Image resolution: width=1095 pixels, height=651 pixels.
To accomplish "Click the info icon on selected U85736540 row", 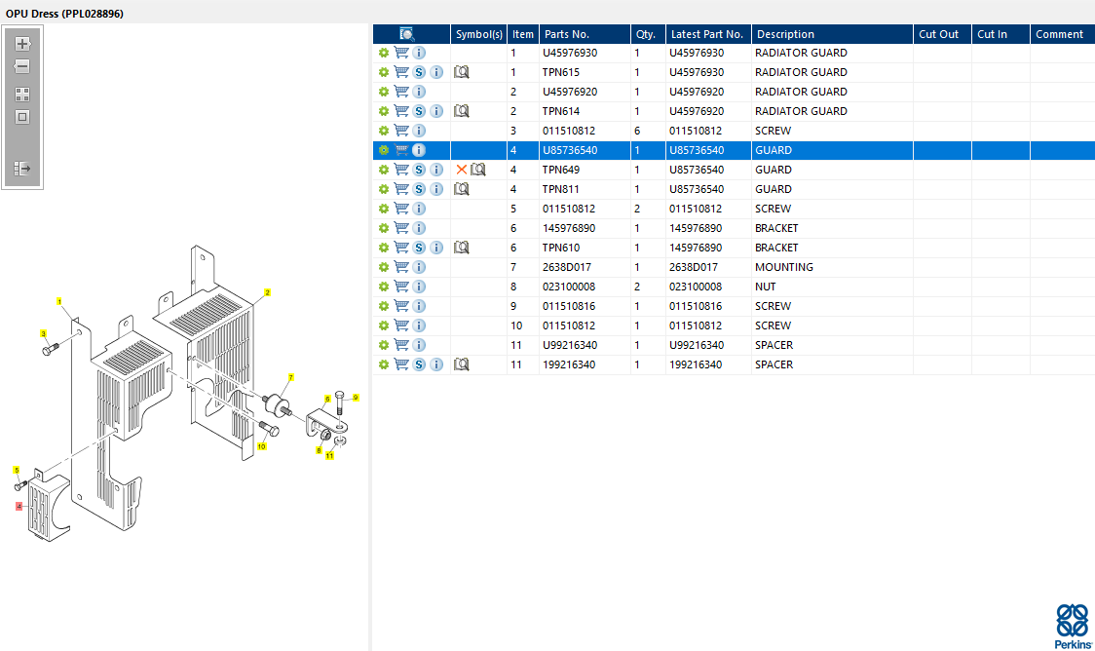I will pos(419,150).
